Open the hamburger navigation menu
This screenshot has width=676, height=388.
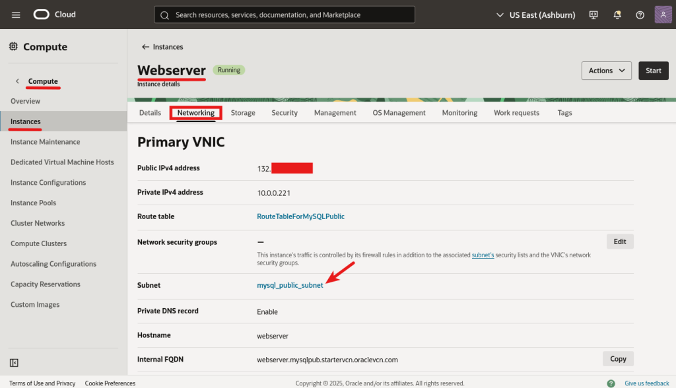[x=16, y=15]
